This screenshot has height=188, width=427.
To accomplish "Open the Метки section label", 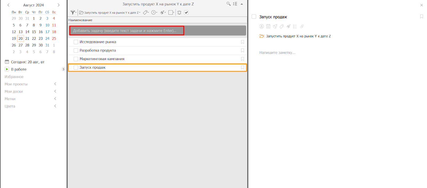I will click(x=10, y=99).
